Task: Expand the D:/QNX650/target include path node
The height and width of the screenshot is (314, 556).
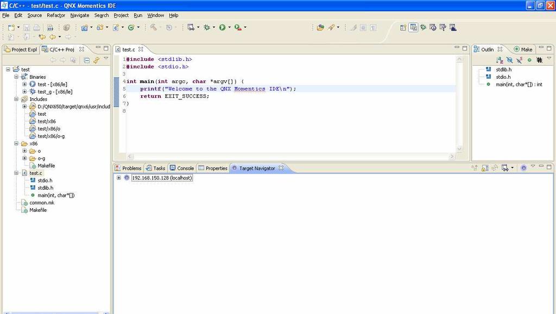Action: tap(24, 106)
